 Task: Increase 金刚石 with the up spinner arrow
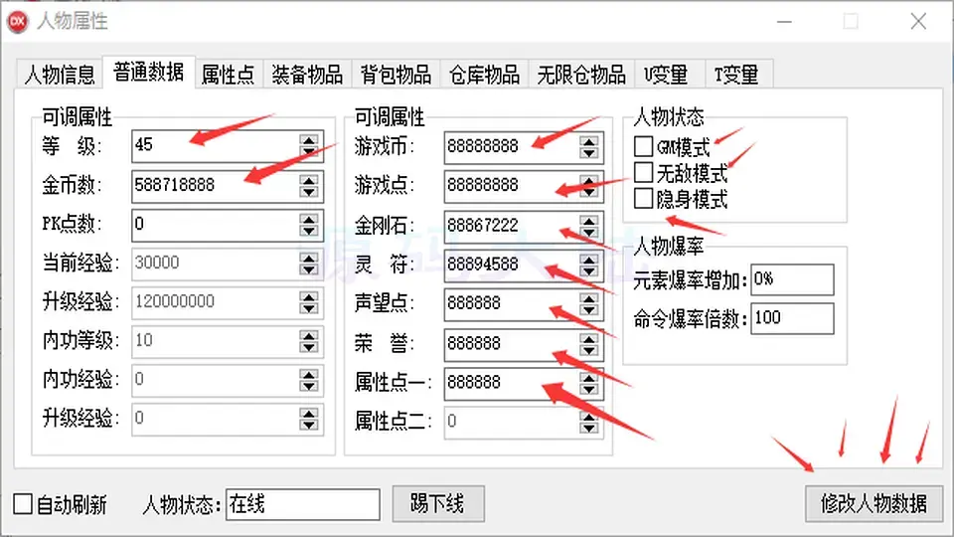click(588, 220)
